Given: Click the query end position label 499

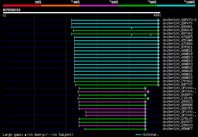Looking at the screenshot, I should (x=156, y=15).
